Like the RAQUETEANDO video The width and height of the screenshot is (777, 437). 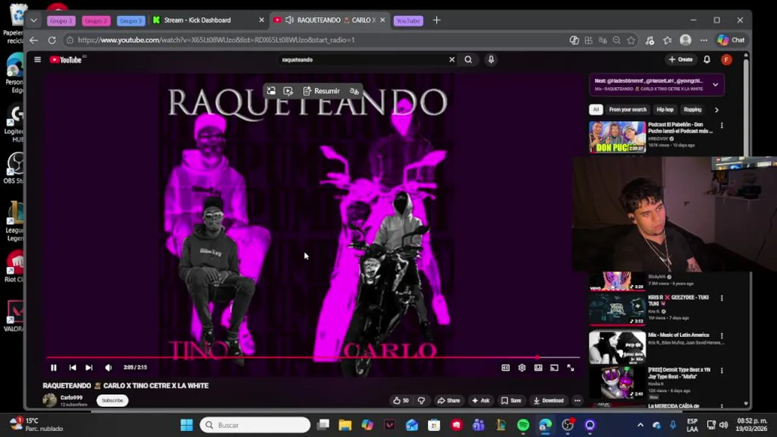click(x=401, y=401)
